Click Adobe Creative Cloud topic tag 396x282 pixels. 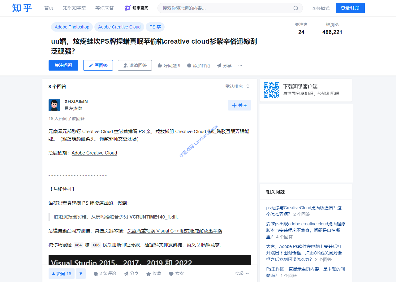[119, 27]
